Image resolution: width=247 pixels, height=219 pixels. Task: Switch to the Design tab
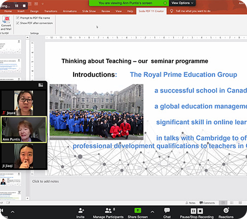[34, 11]
